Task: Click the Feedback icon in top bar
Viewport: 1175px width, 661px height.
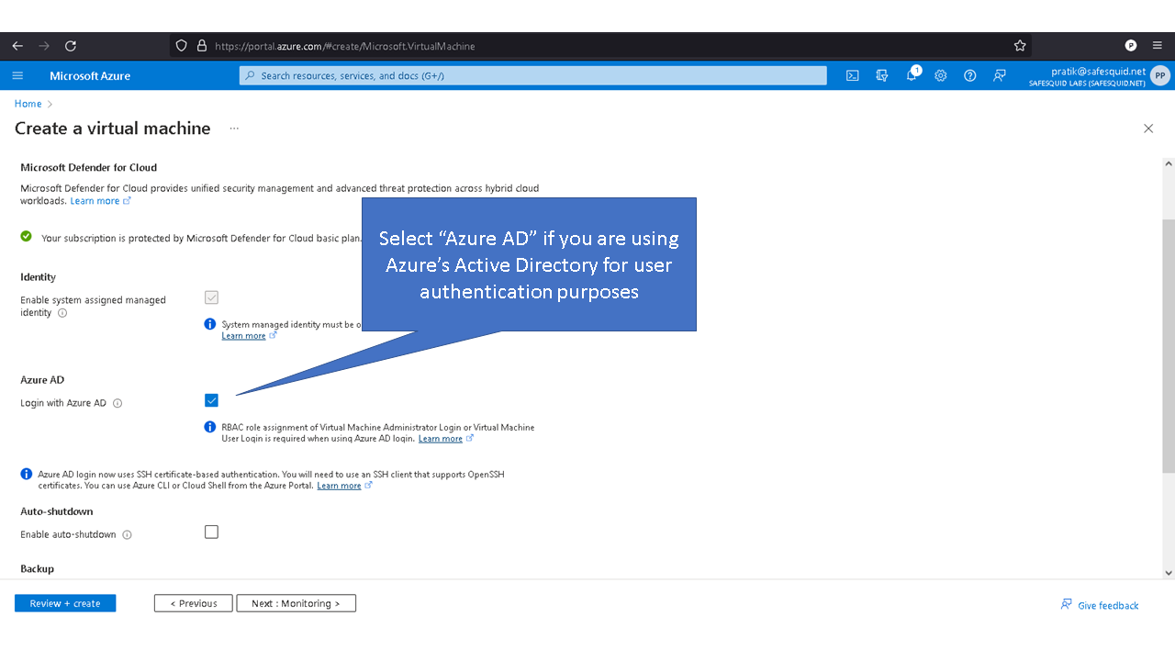Action: (x=1000, y=75)
